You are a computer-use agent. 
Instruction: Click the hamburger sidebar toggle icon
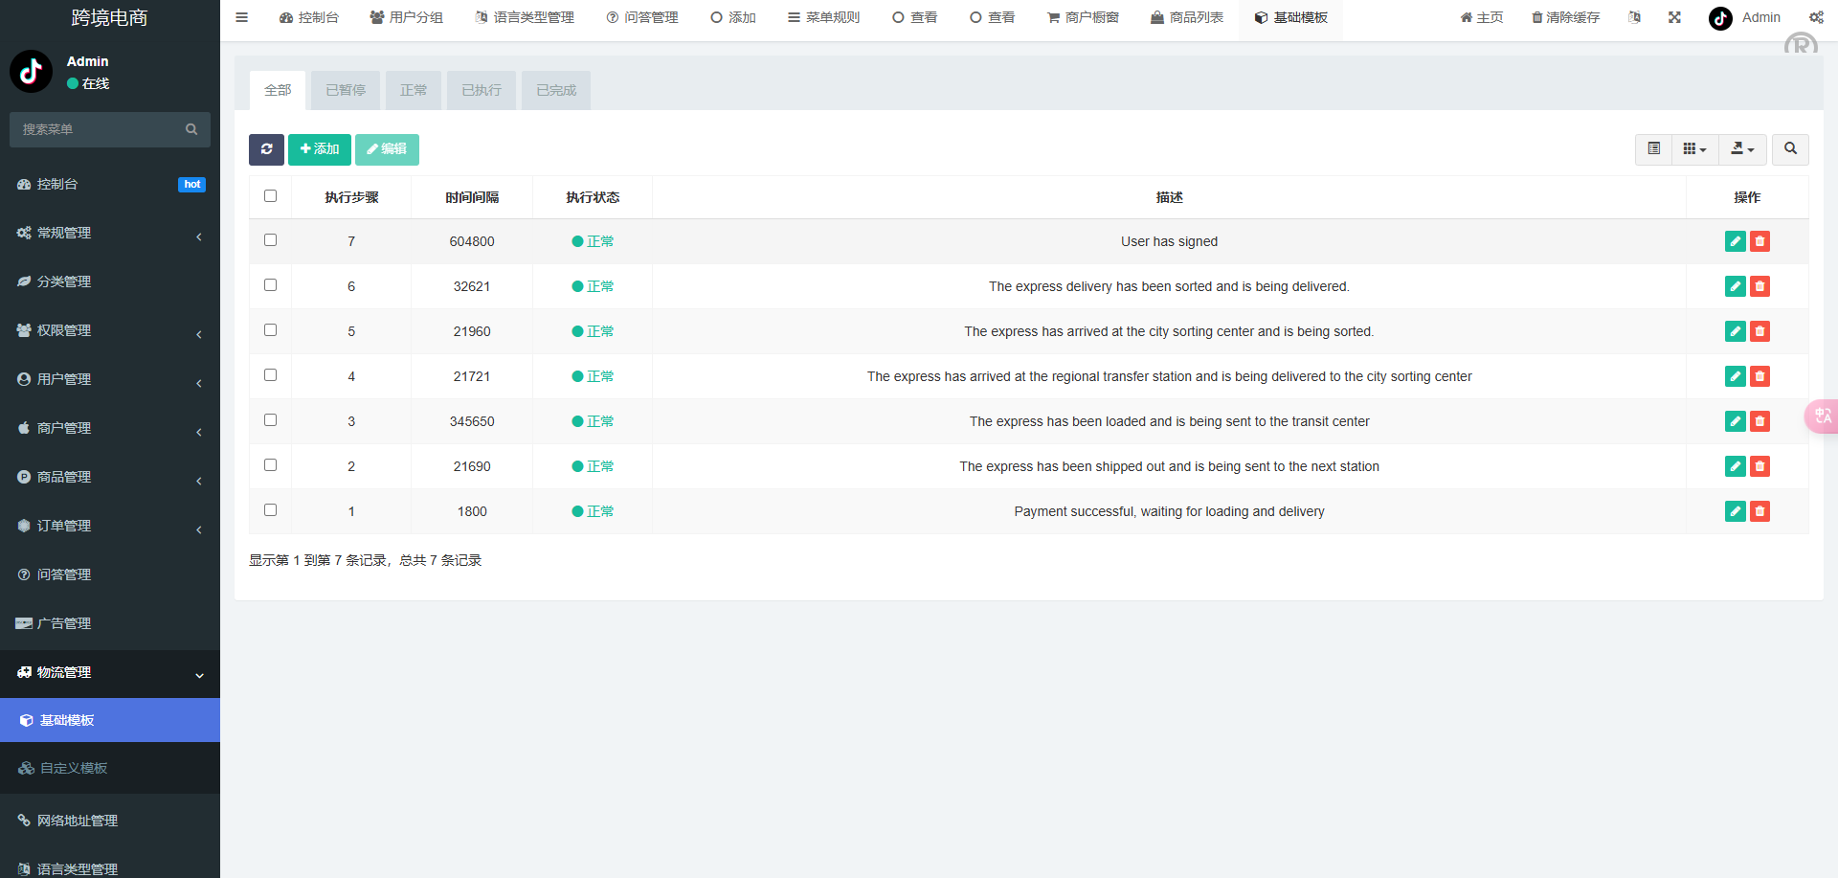point(242,17)
